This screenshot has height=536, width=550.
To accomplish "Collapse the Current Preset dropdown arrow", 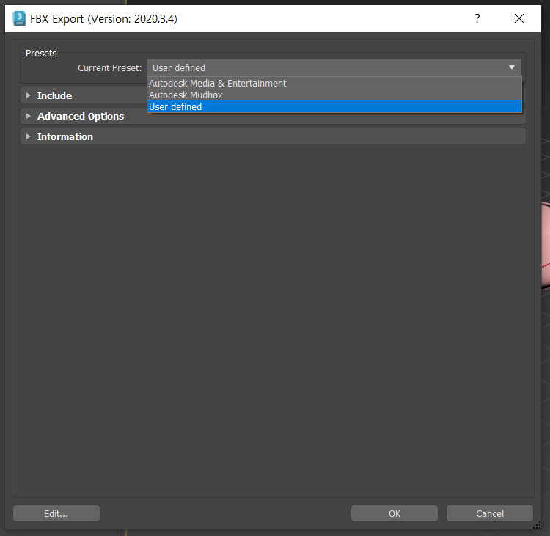I will (x=511, y=67).
